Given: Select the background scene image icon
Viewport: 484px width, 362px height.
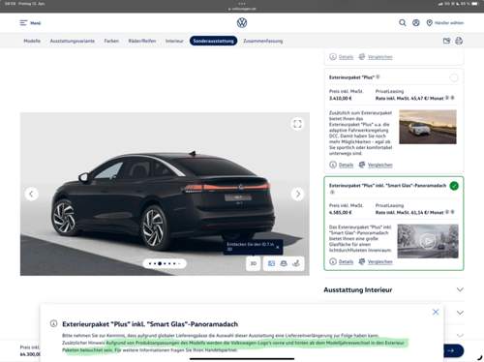Looking at the screenshot, I should coord(271,263).
